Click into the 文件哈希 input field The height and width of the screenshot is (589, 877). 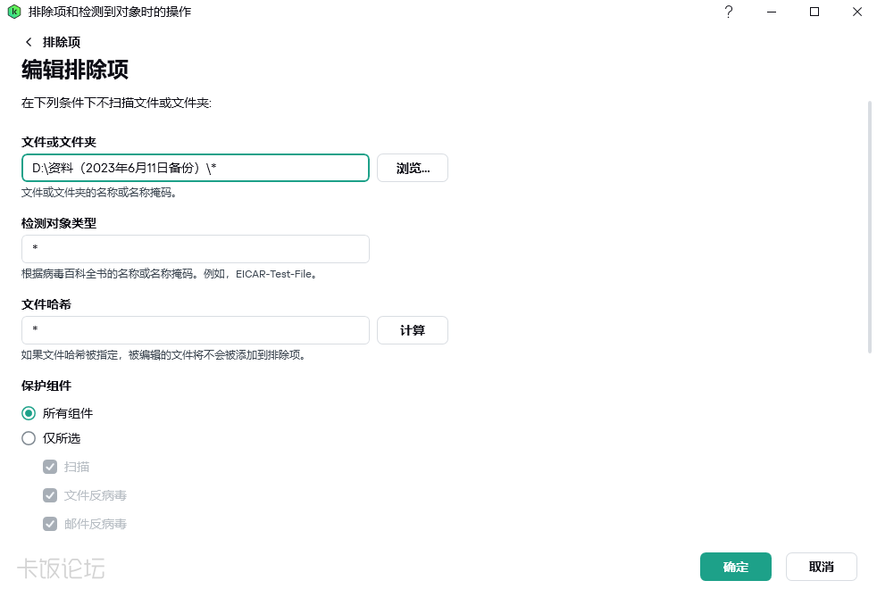pyautogui.click(x=195, y=330)
